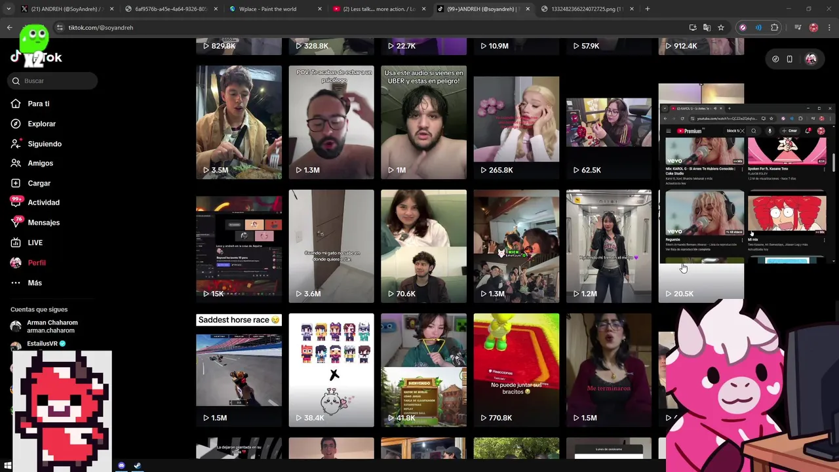Open the video with 41.8K views
Screen dimensions: 839x472
(423, 370)
